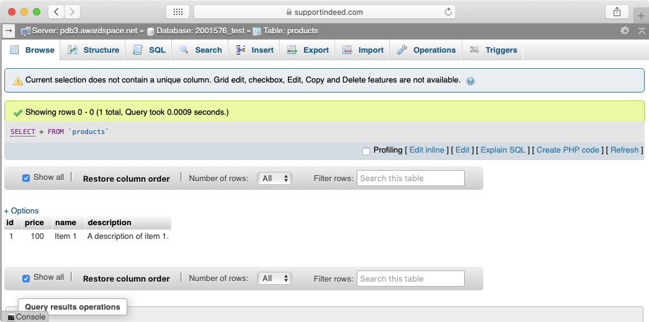Click the Edit inline link

(x=427, y=150)
